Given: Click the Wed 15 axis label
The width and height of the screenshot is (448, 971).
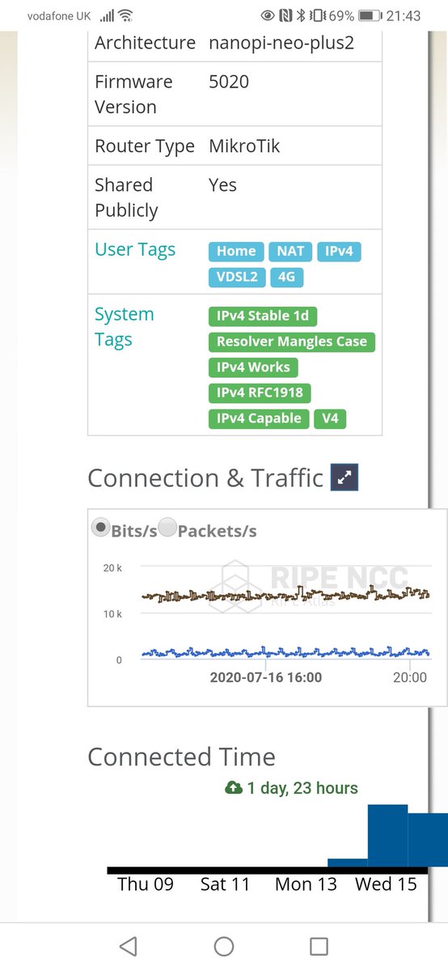Looking at the screenshot, I should 386,884.
